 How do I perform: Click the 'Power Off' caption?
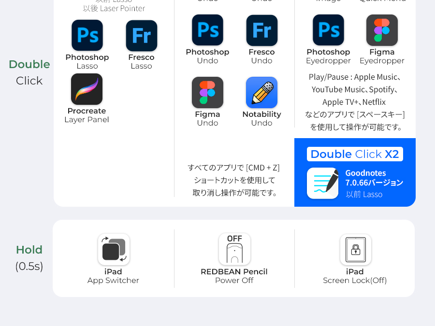234,280
